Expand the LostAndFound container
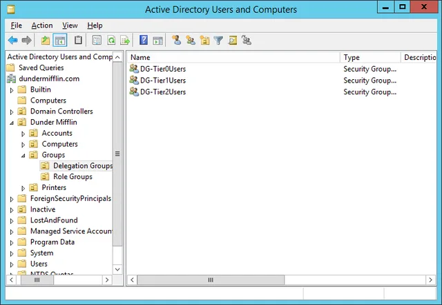This screenshot has width=442, height=305. 12,221
